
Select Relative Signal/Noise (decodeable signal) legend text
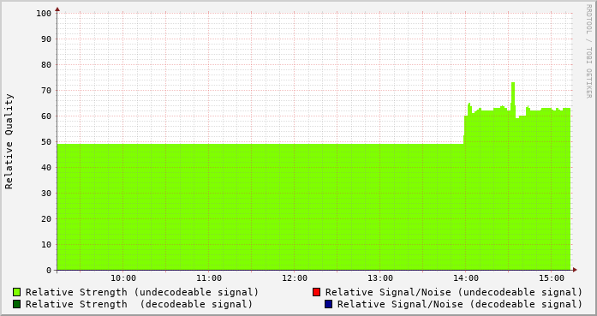pyautogui.click(x=460, y=304)
